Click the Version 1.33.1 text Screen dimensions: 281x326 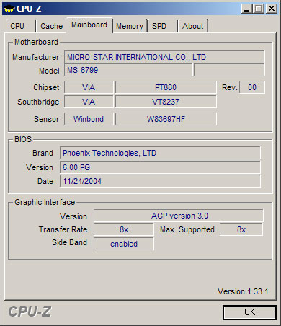[243, 291]
